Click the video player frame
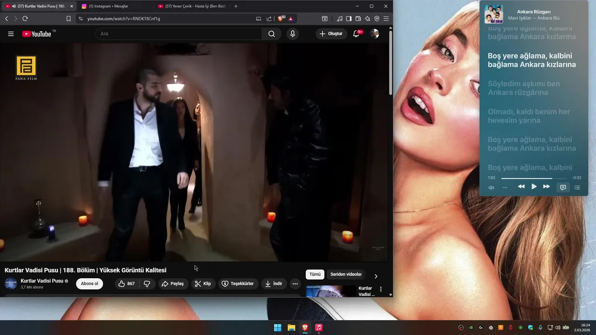This screenshot has height=335, width=596. [x=194, y=153]
